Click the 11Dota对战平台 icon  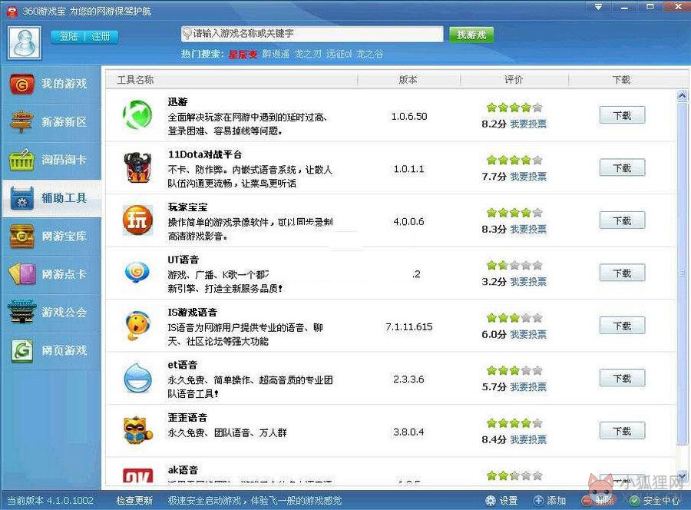(x=137, y=167)
